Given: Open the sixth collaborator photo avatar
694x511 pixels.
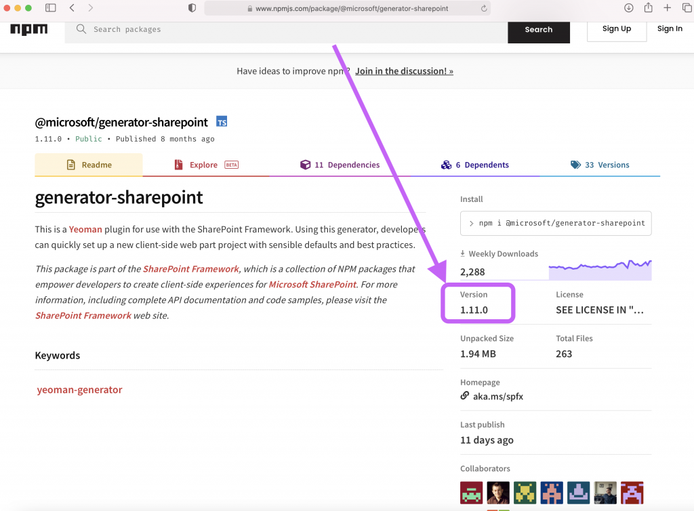Looking at the screenshot, I should [x=605, y=493].
